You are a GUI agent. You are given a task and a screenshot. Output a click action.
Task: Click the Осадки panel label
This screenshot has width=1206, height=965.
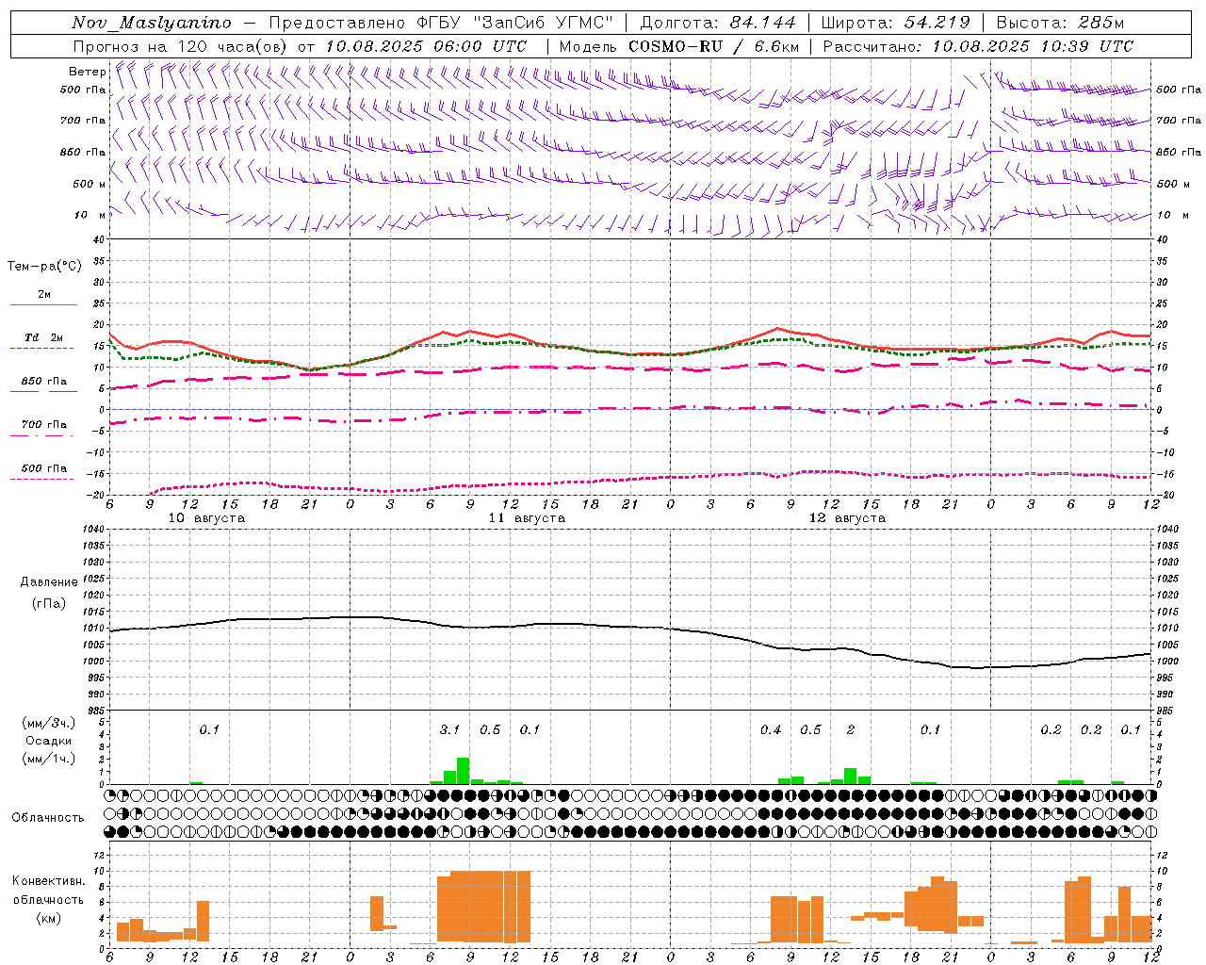click(x=49, y=741)
